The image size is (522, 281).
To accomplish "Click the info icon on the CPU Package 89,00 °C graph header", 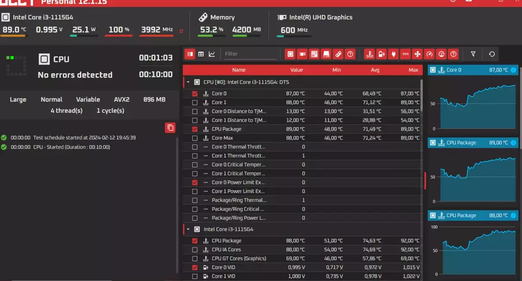I will tap(513, 143).
